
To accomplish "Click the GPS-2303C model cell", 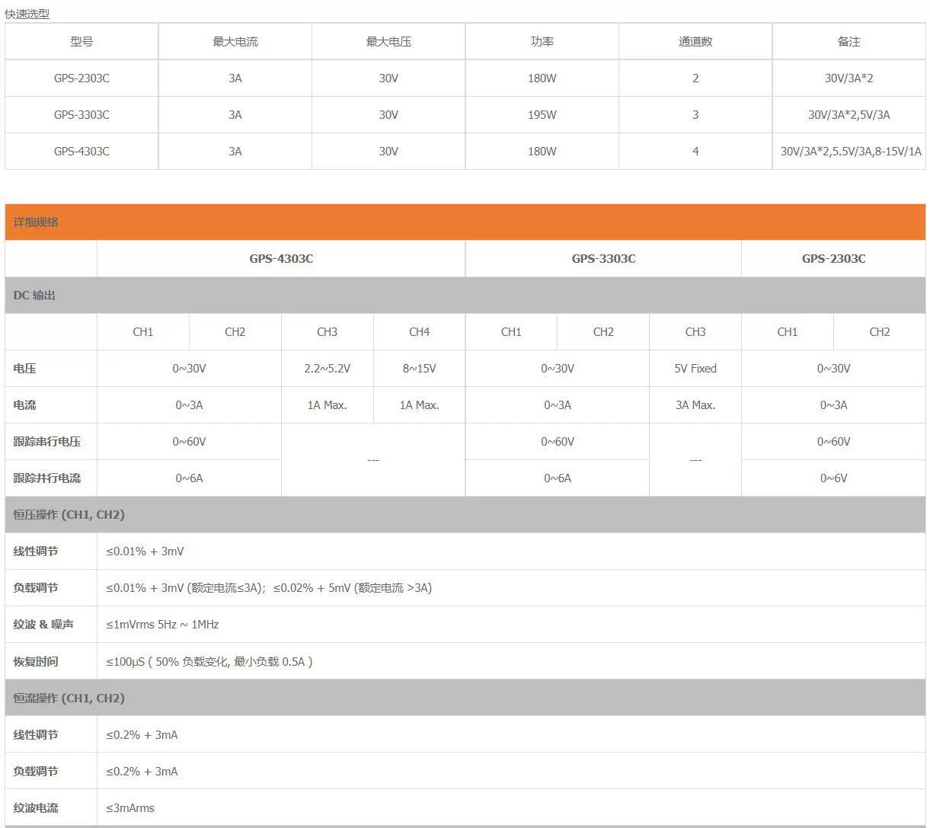I will click(81, 78).
